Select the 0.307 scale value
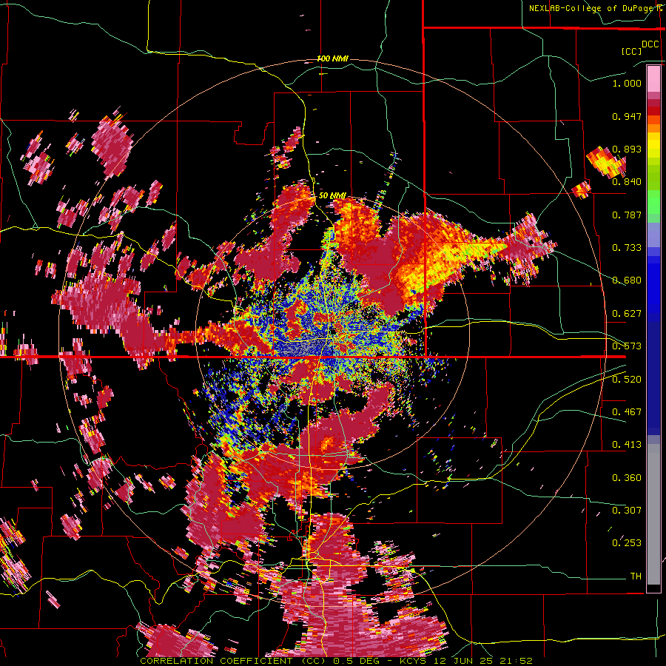The height and width of the screenshot is (666, 666). 627,511
